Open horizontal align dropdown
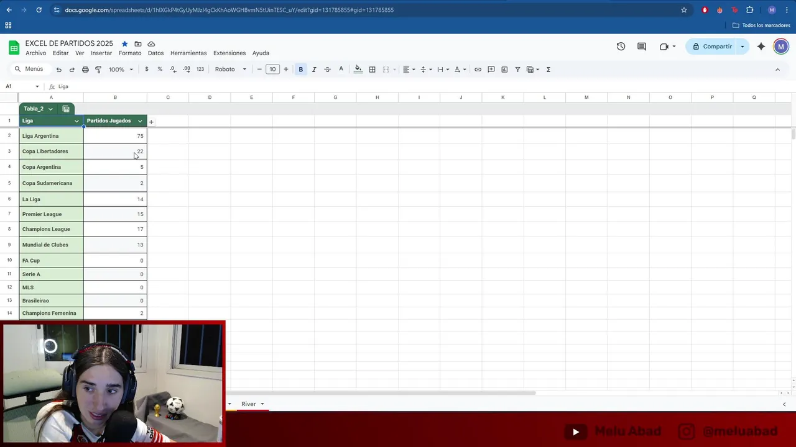The image size is (796, 447). [409, 70]
